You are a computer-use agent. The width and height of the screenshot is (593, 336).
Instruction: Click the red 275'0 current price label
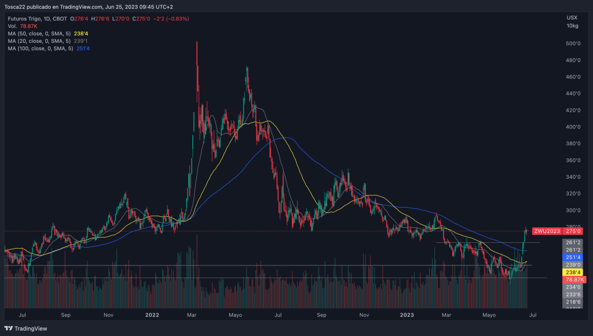pyautogui.click(x=573, y=231)
